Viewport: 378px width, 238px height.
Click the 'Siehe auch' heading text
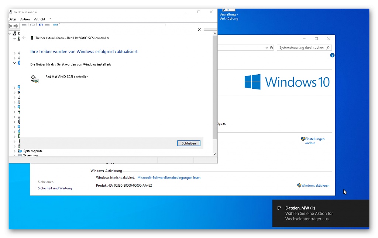45,182
